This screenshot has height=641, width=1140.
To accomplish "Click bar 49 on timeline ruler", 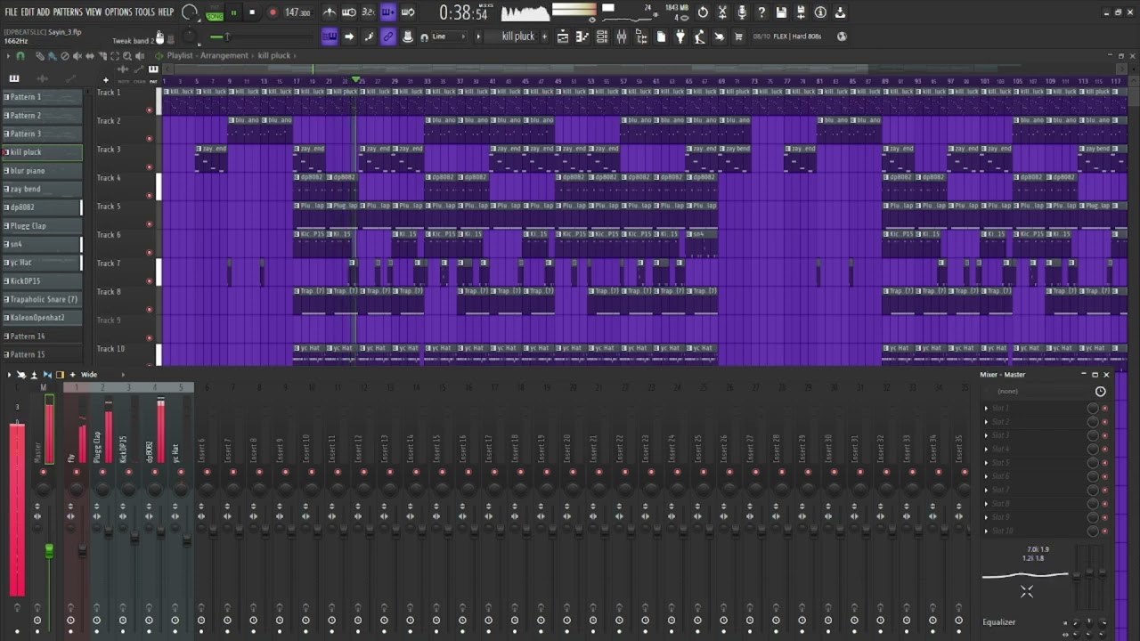I will 558,81.
